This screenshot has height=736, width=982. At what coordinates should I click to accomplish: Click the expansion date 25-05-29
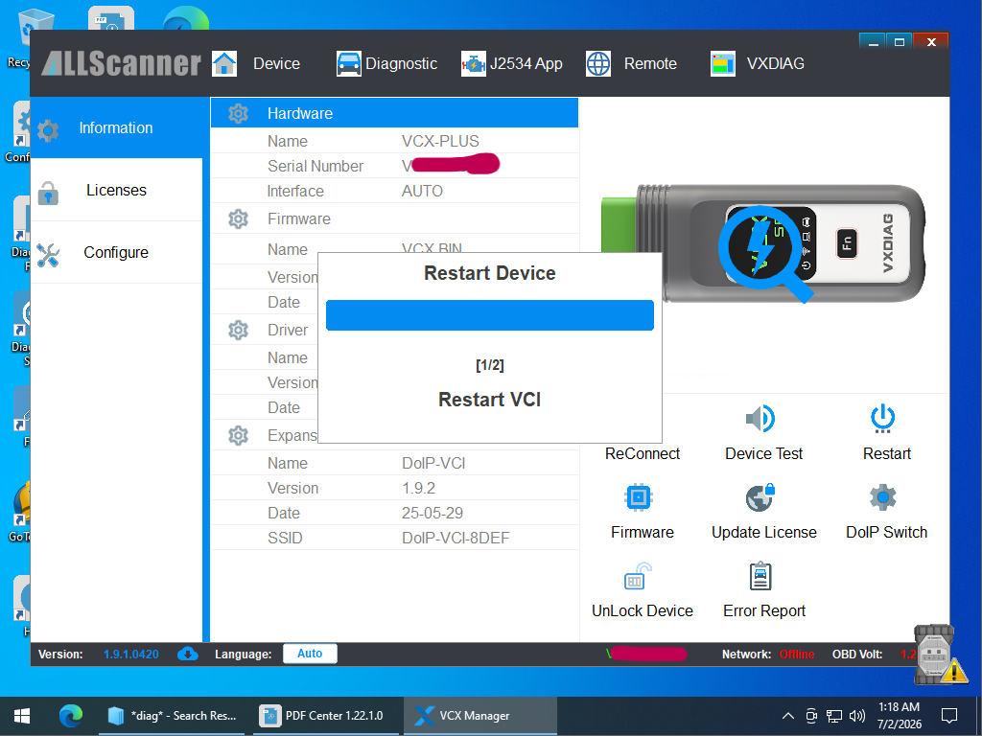point(433,514)
